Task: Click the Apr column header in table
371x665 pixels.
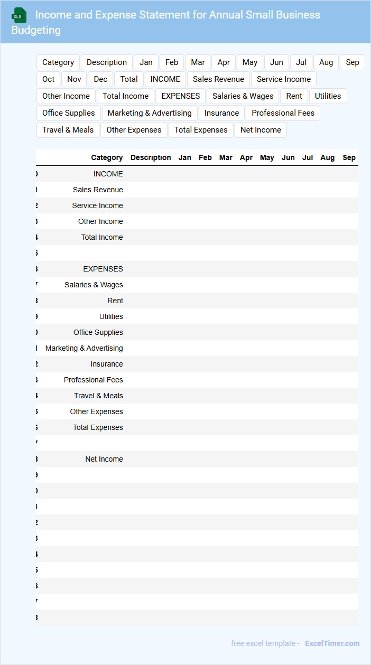Action: point(246,157)
